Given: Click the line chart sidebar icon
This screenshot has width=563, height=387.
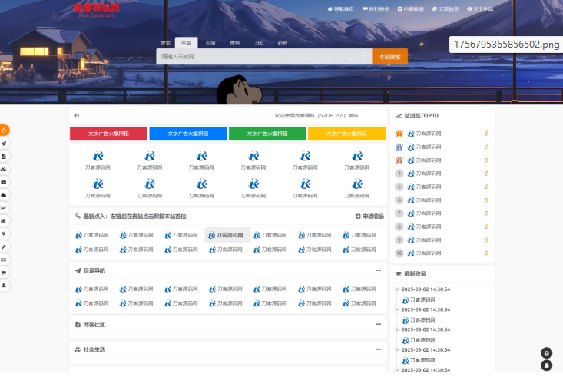Looking at the screenshot, I should click(4, 208).
